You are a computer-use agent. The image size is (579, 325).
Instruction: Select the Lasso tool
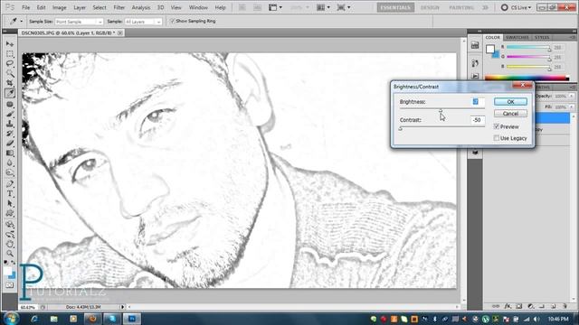(10, 63)
